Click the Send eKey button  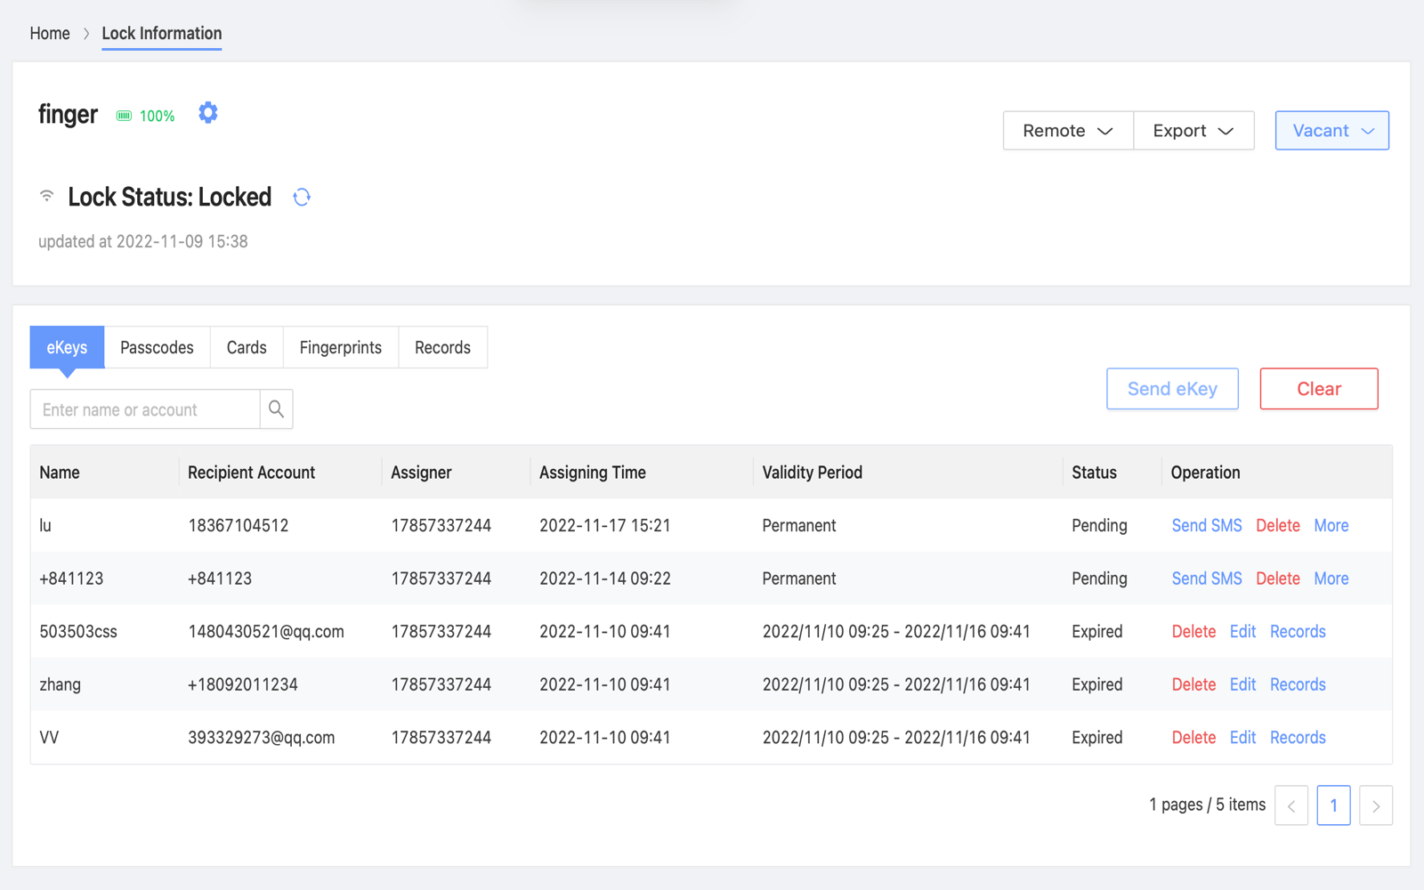(1172, 389)
